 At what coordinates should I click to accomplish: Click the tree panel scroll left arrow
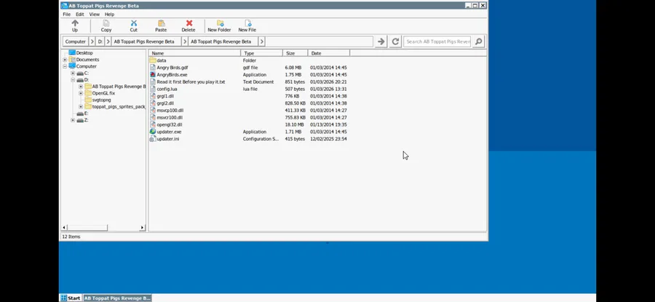64,228
